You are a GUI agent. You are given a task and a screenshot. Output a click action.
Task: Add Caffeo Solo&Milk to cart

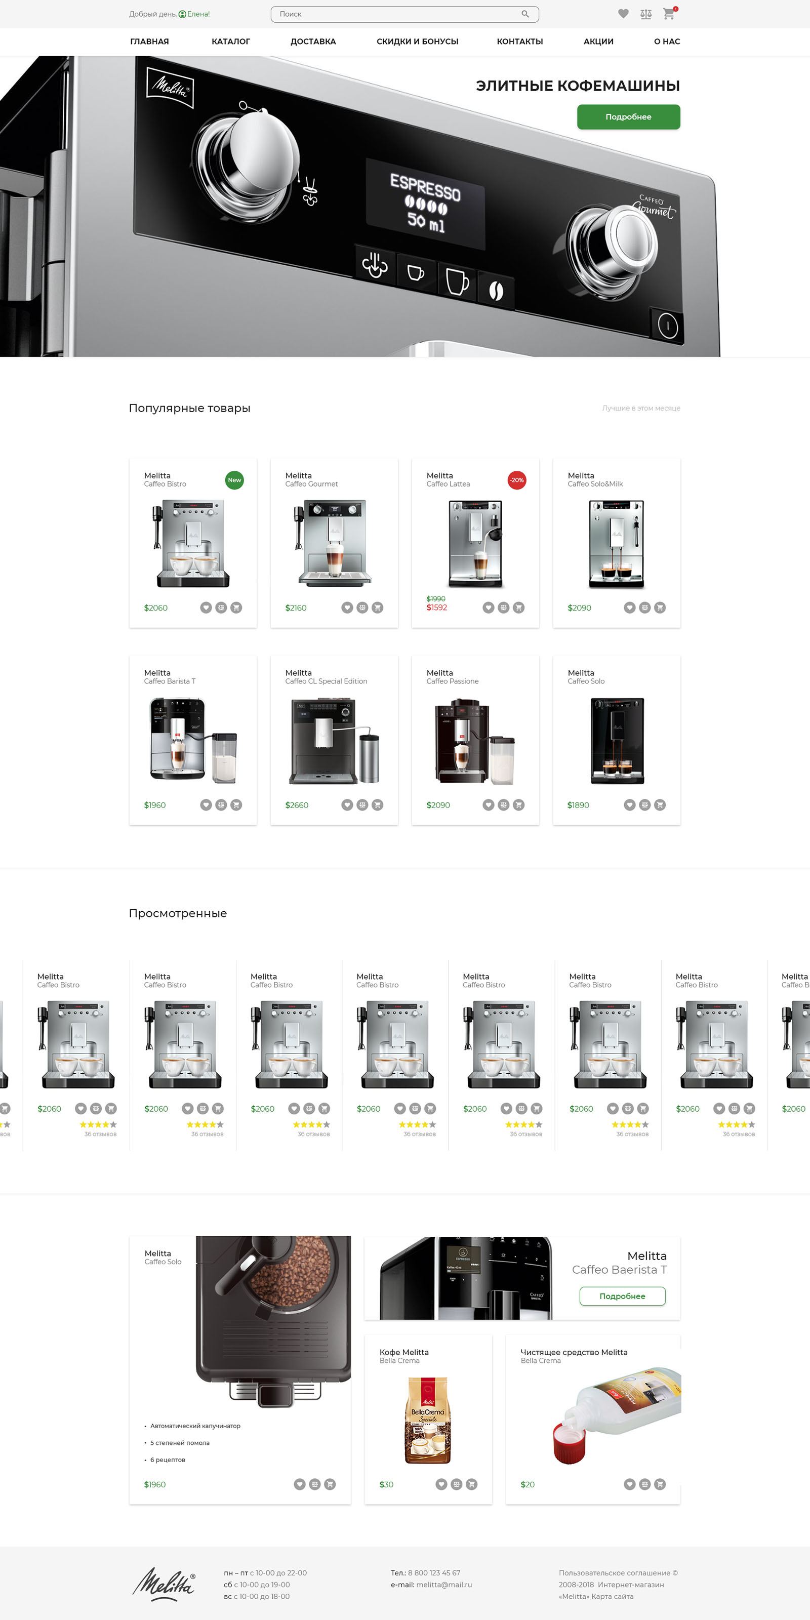[x=660, y=607]
